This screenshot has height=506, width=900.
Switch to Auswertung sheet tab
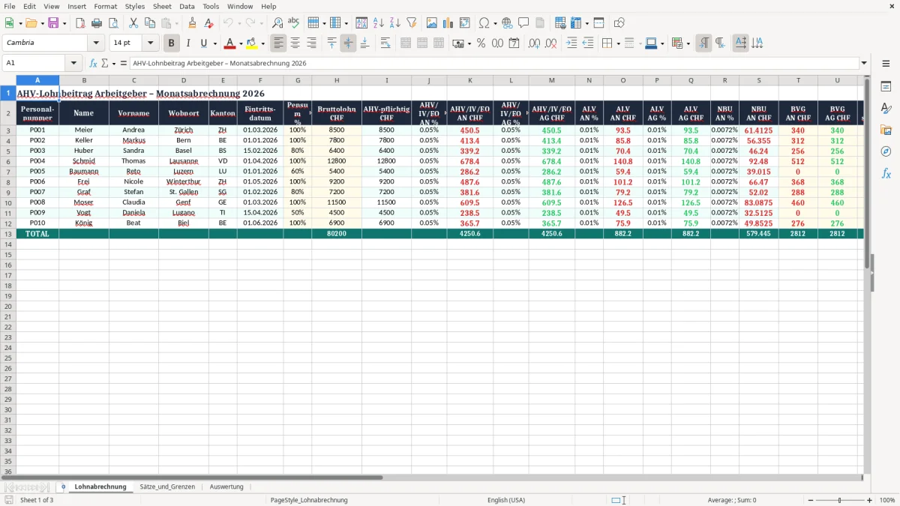(226, 487)
